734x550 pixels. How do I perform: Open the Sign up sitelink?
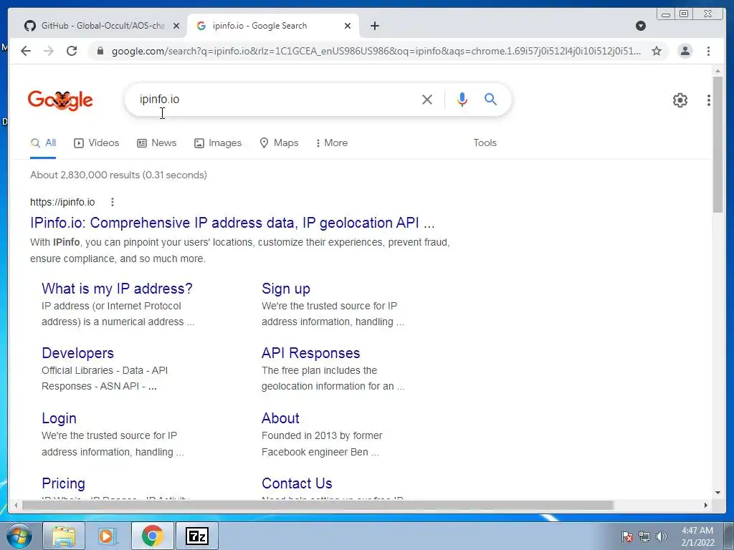[285, 289]
